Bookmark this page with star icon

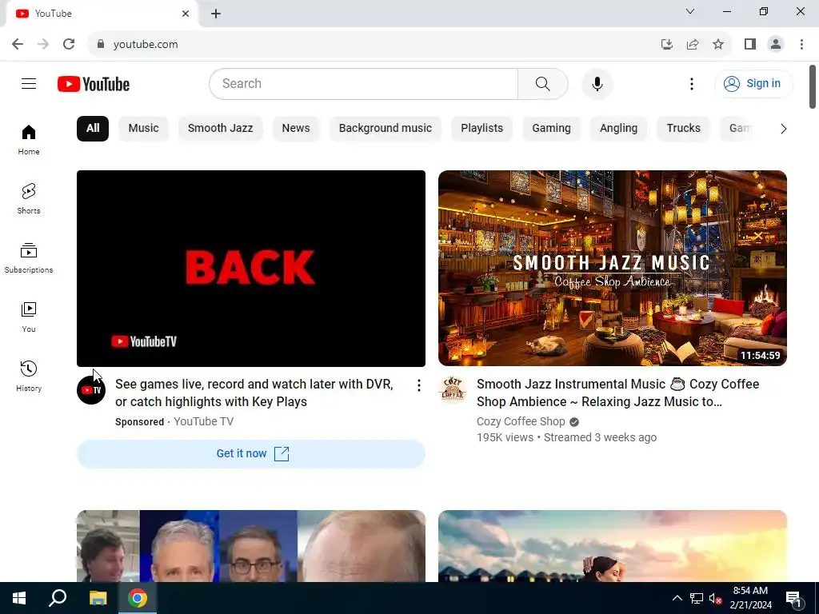(x=718, y=44)
